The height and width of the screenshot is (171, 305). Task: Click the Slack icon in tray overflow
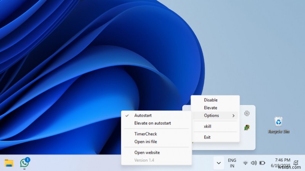(x=247, y=113)
